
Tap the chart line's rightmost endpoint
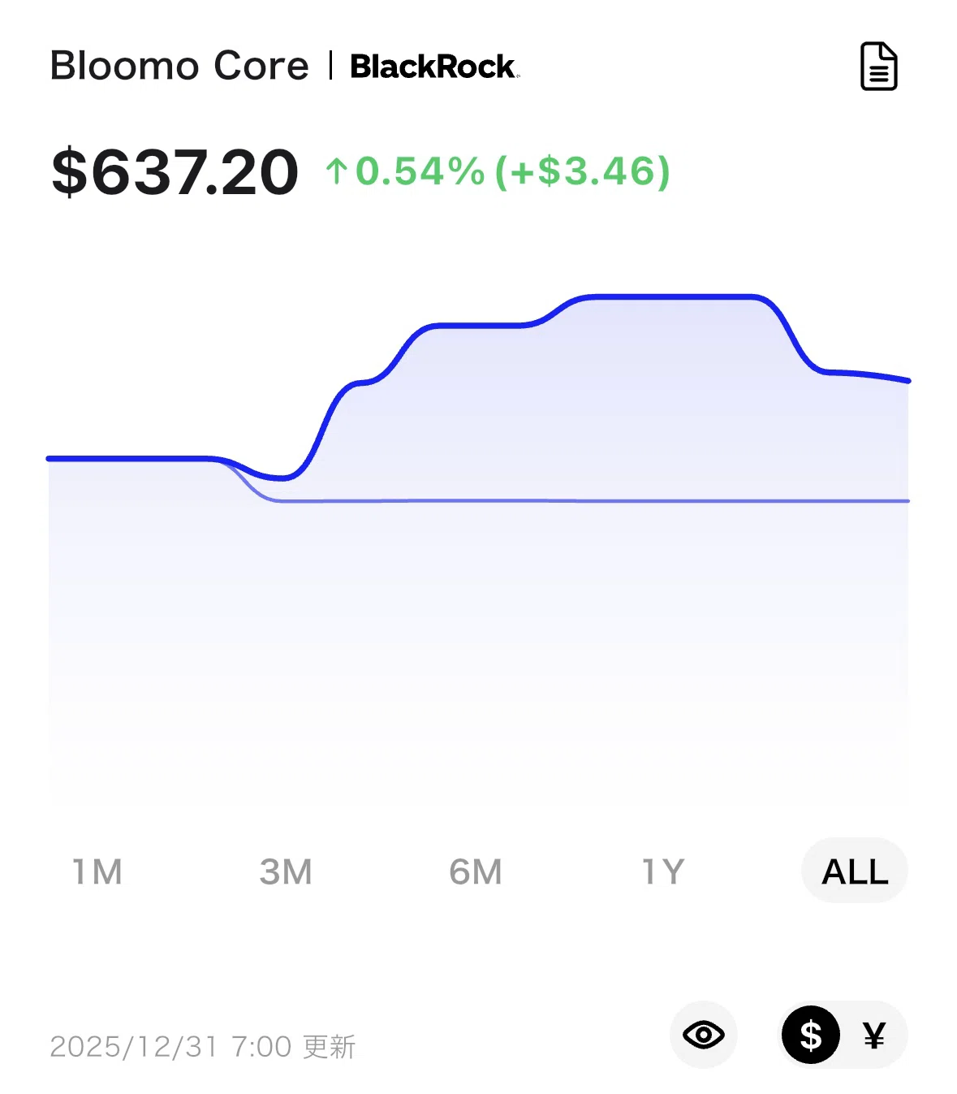click(907, 380)
